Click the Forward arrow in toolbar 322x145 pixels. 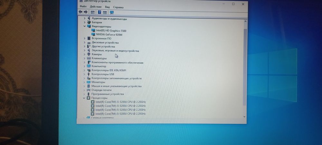86,12
